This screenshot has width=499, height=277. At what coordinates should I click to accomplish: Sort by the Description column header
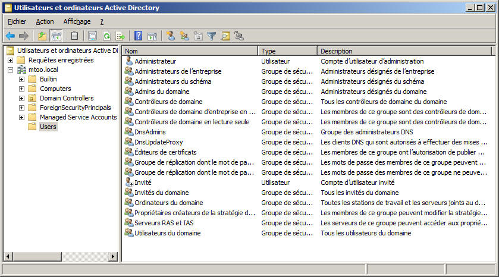coord(404,51)
